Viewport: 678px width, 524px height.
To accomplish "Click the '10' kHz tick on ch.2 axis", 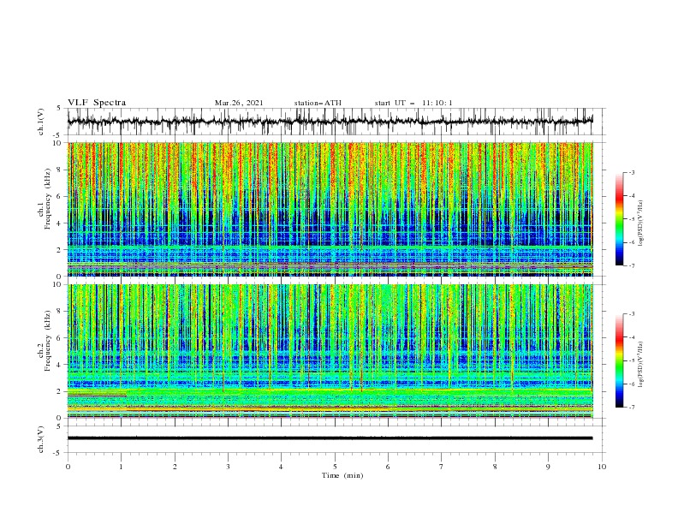I will pyautogui.click(x=58, y=284).
